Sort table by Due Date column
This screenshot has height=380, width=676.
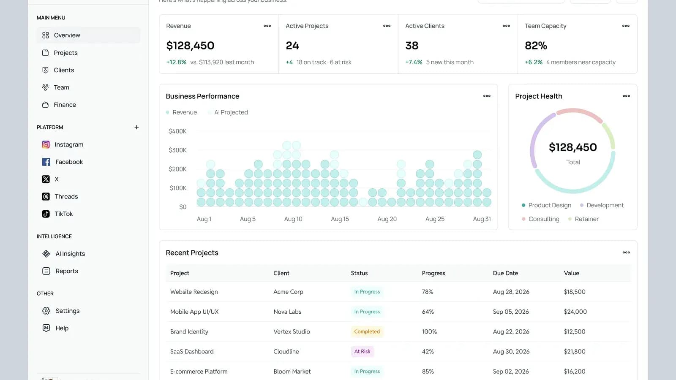pos(505,273)
